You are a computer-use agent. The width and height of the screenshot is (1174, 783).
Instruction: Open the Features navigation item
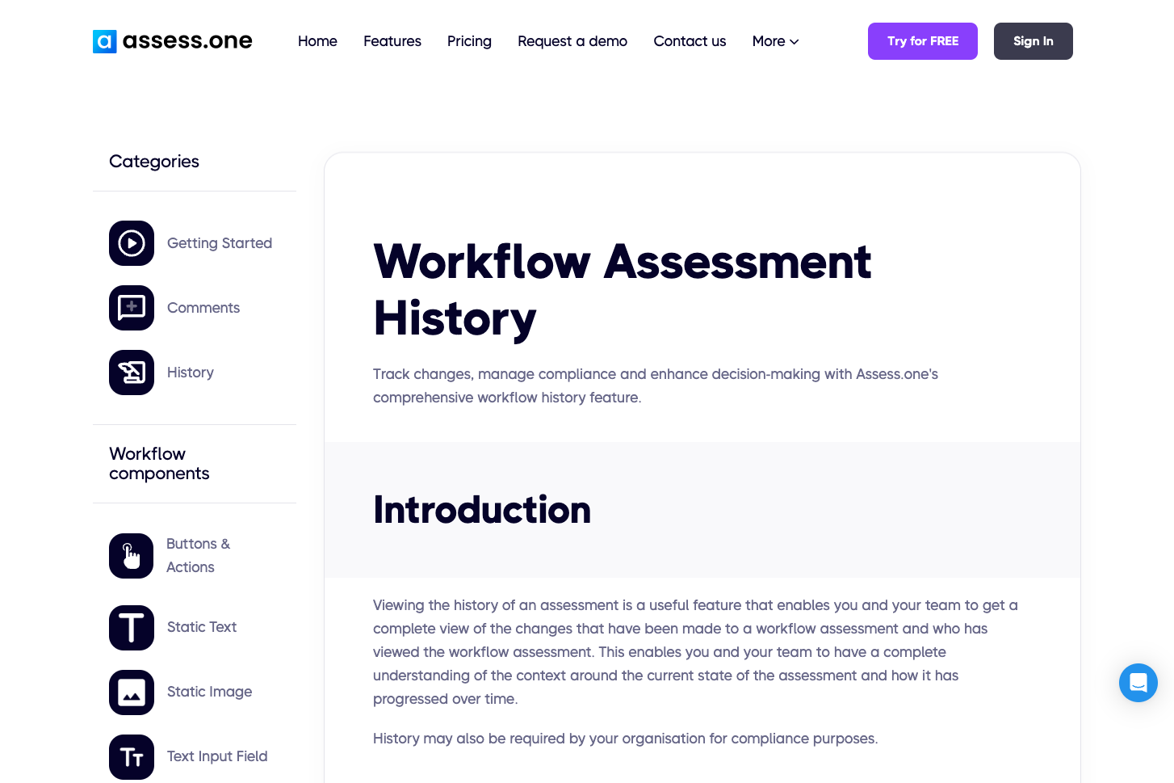tap(392, 41)
